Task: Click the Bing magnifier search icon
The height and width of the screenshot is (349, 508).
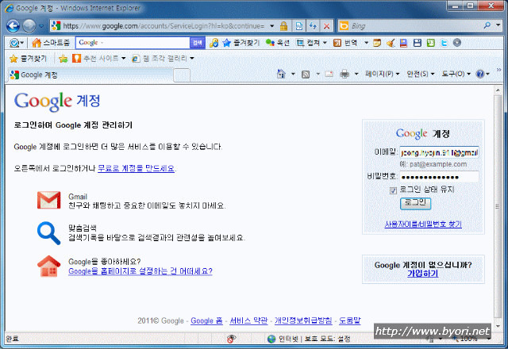Action: 487,25
